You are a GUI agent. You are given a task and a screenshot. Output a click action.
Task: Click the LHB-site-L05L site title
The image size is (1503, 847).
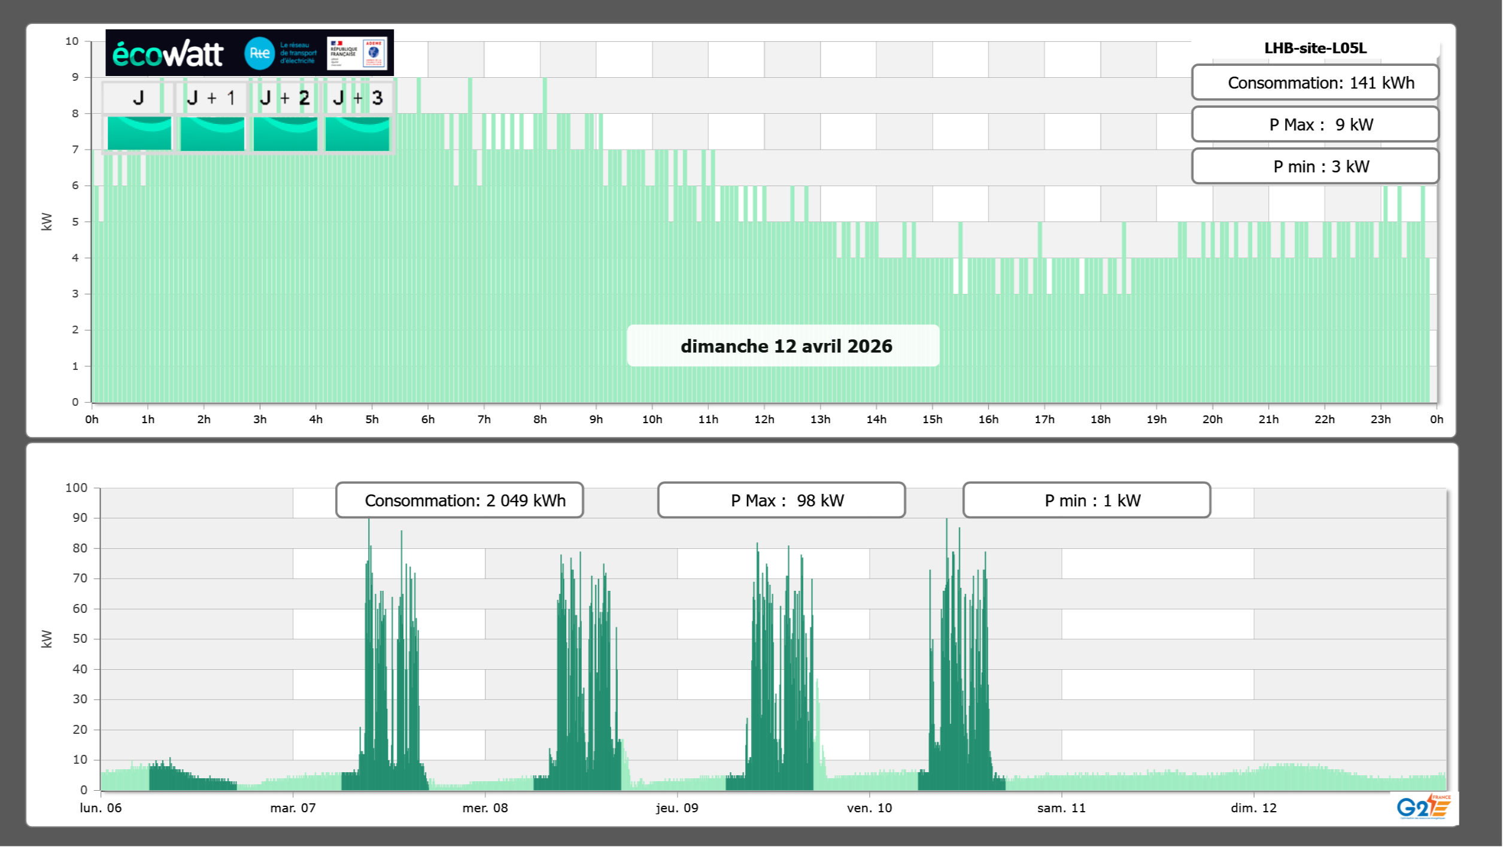click(1315, 48)
